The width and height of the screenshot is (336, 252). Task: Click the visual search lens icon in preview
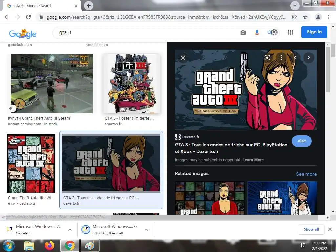coord(267,58)
